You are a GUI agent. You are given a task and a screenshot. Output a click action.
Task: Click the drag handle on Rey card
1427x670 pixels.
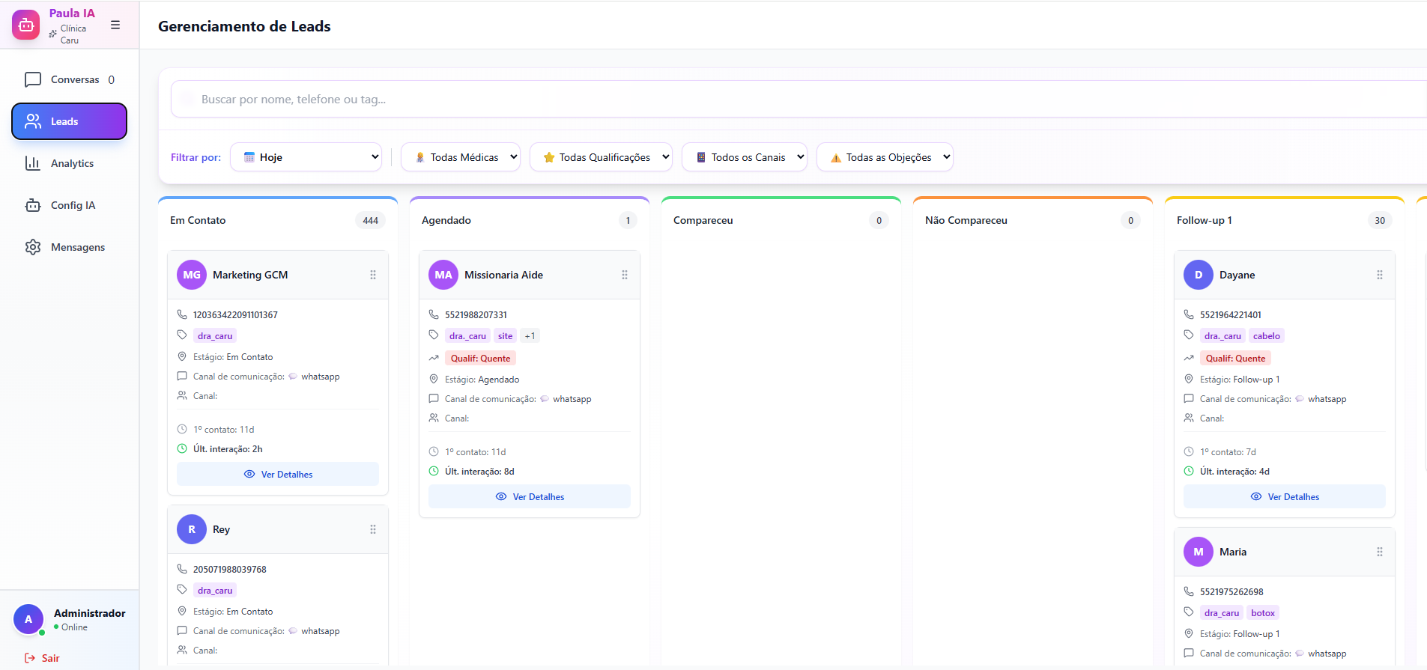coord(373,529)
